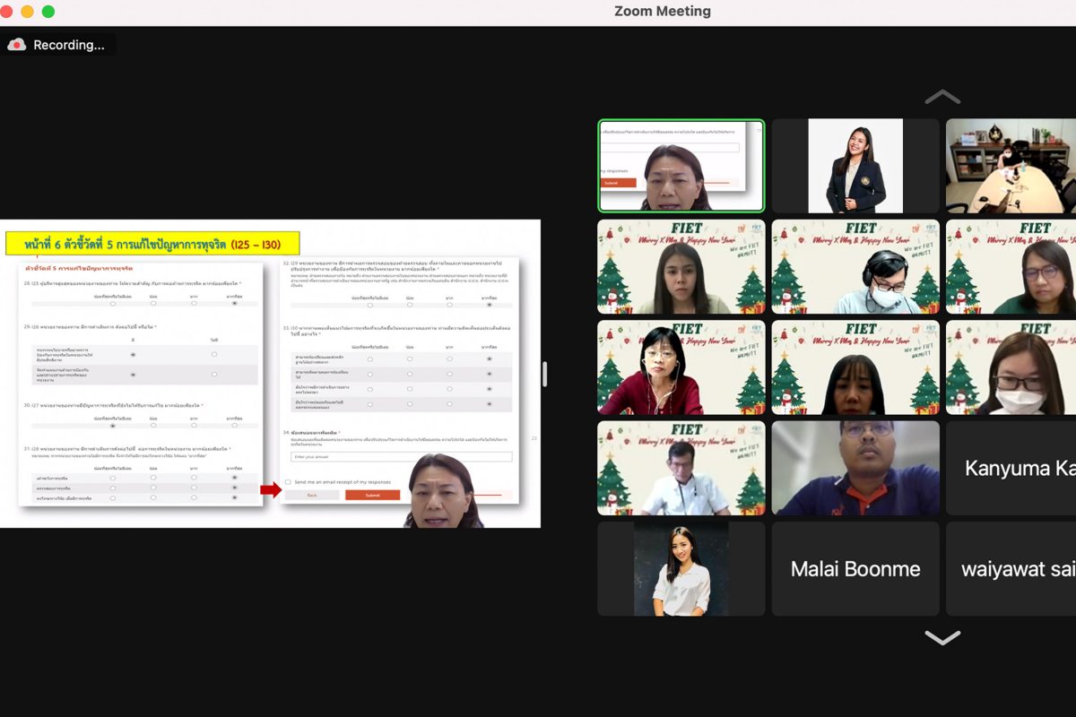Click the Back button on the shared form

312,495
